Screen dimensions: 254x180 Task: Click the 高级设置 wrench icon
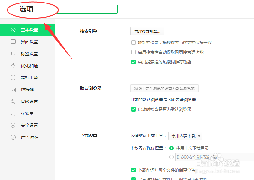pos(13,101)
